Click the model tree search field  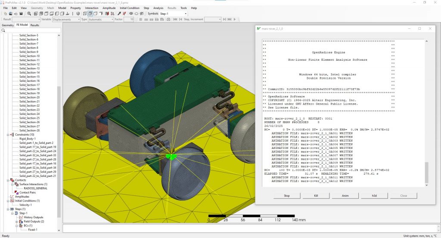[x=31, y=31]
